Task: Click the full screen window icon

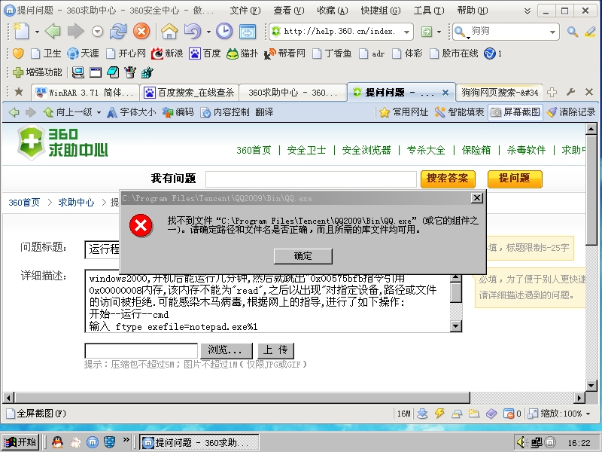Action: [248, 32]
